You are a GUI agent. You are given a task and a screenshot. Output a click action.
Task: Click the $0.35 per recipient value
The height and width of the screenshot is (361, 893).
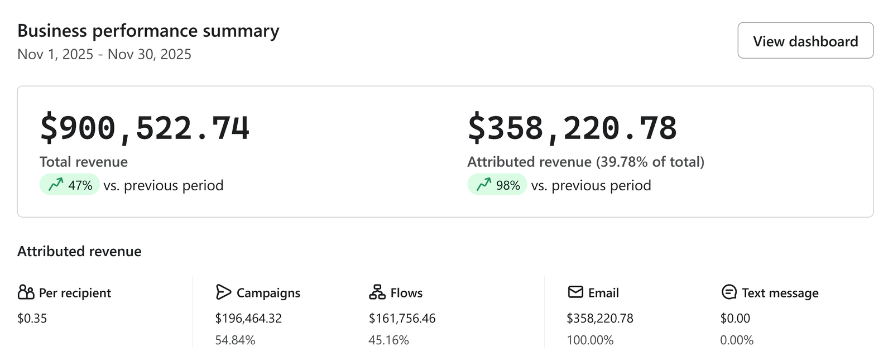[x=32, y=318]
